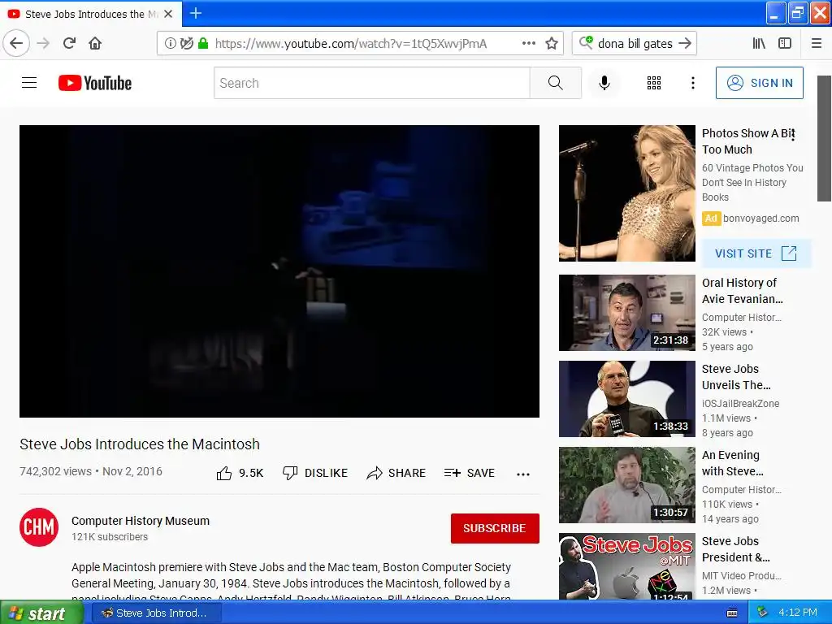This screenshot has width=832, height=624.
Task: Open the 'Steve Jobs Unveils The' video thumbnail
Action: (626, 398)
